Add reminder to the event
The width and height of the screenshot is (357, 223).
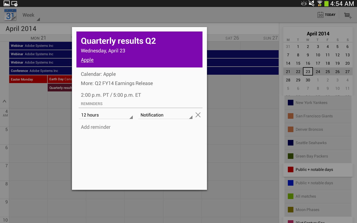(x=96, y=127)
